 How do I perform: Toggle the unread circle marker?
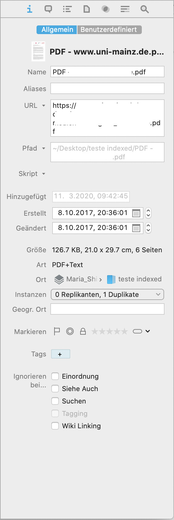coord(70,331)
